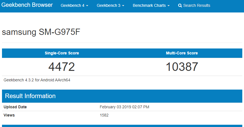
Task: Select the Views label
Action: click(x=9, y=115)
